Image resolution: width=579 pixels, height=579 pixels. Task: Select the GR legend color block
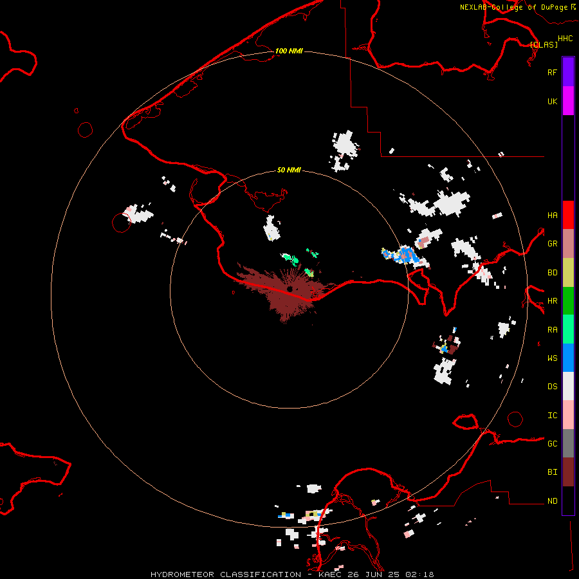(x=568, y=244)
